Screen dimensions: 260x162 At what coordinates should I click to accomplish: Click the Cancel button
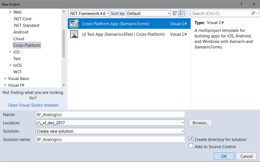point(246,156)
